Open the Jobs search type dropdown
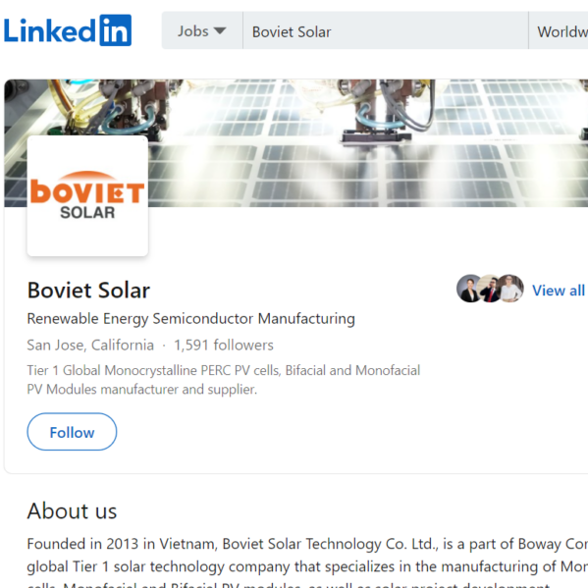 pos(202,30)
